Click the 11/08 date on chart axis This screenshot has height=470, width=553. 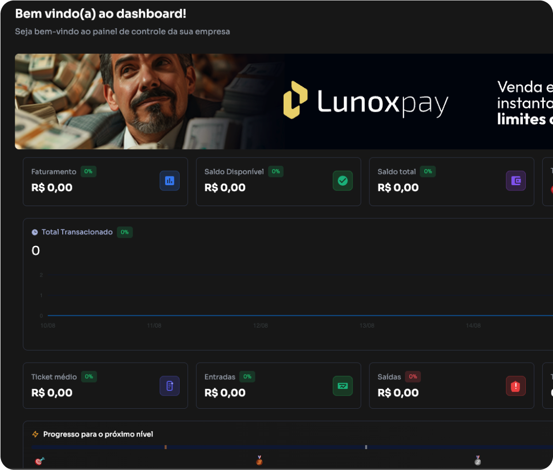154,326
